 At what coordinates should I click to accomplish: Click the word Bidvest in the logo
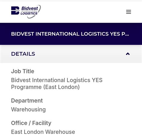click(30, 8)
